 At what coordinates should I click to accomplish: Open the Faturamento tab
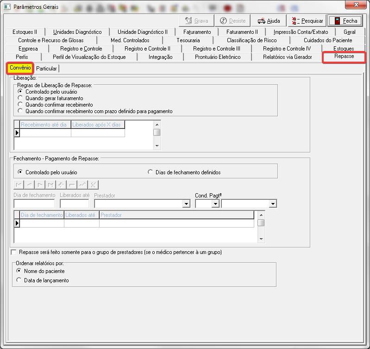point(197,32)
